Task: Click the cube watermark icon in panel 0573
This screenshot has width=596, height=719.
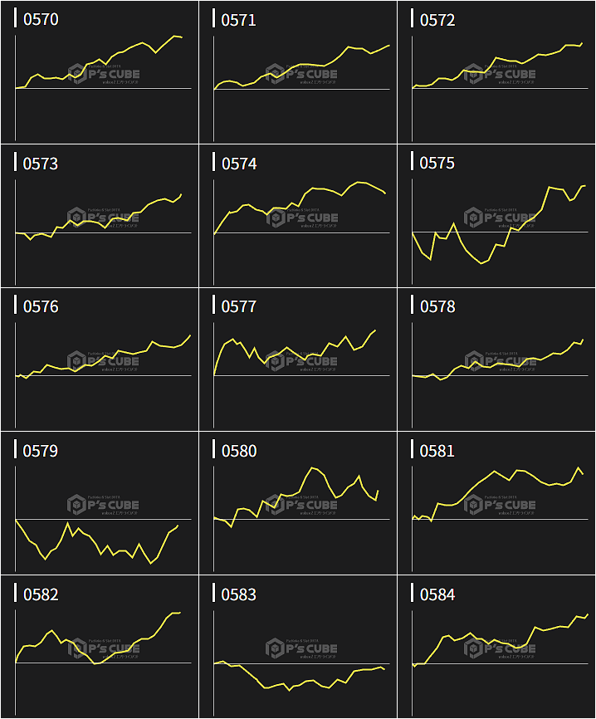Action: [77, 218]
